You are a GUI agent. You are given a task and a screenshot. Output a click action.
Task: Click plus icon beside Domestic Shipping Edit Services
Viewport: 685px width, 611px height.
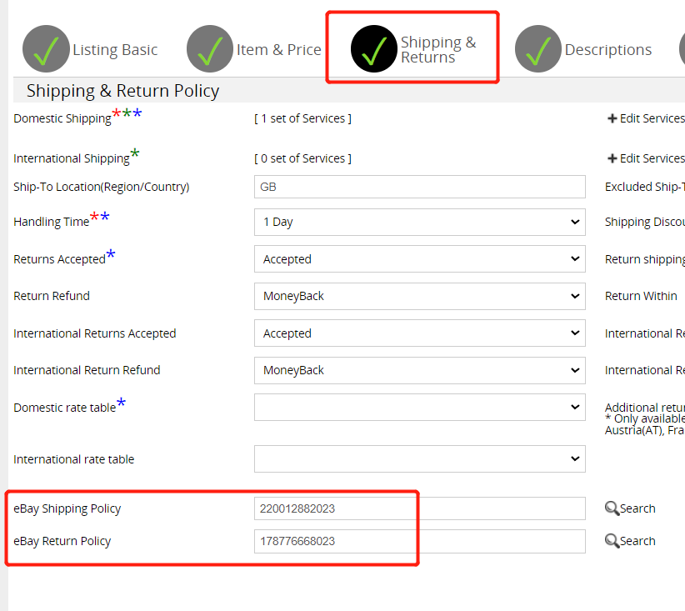pos(612,118)
